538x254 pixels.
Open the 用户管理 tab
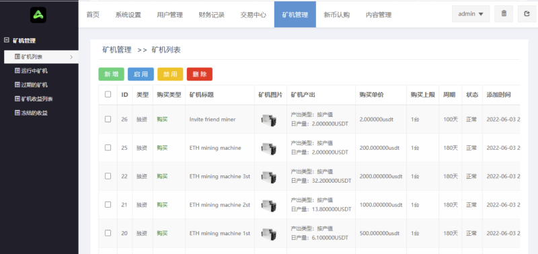point(170,15)
